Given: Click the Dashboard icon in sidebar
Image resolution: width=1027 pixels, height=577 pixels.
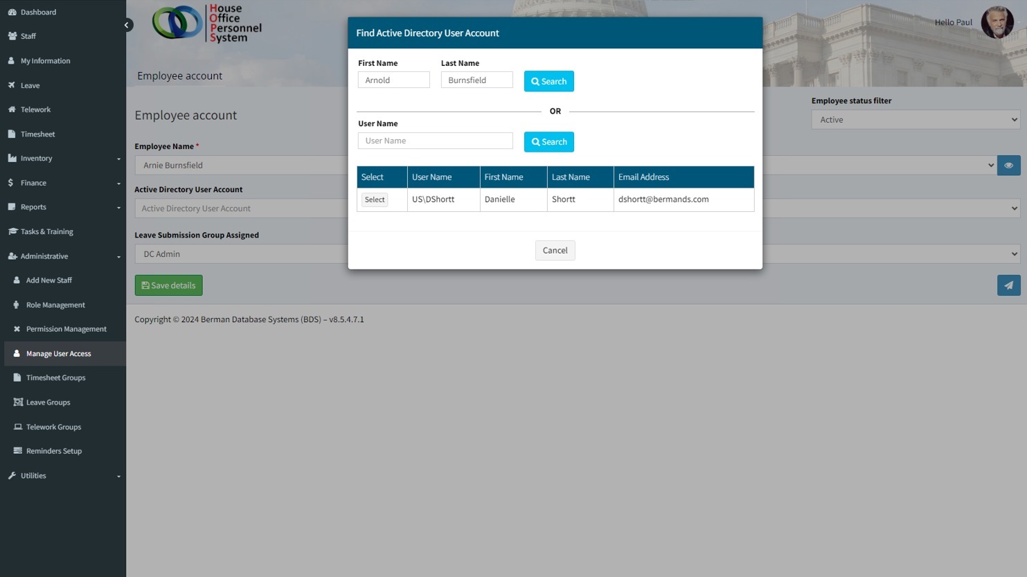Looking at the screenshot, I should 12,12.
